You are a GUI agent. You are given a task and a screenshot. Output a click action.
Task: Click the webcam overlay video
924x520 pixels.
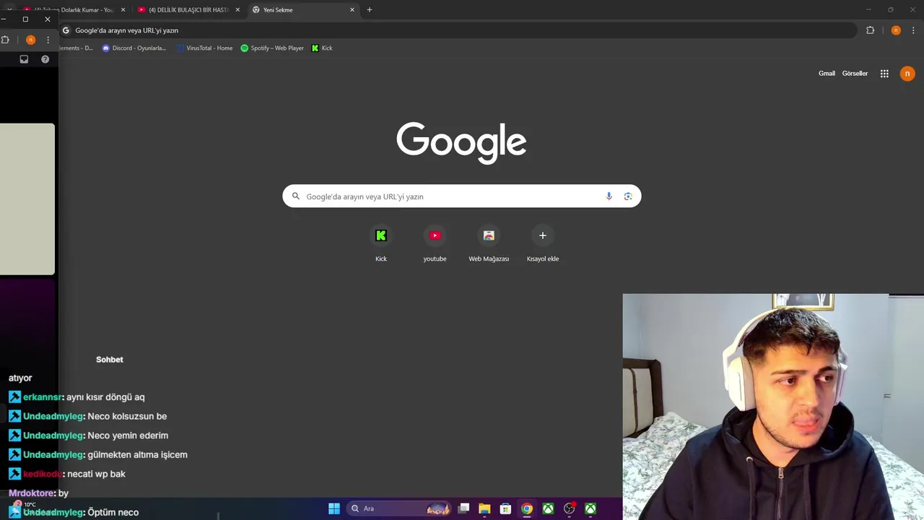click(773, 407)
